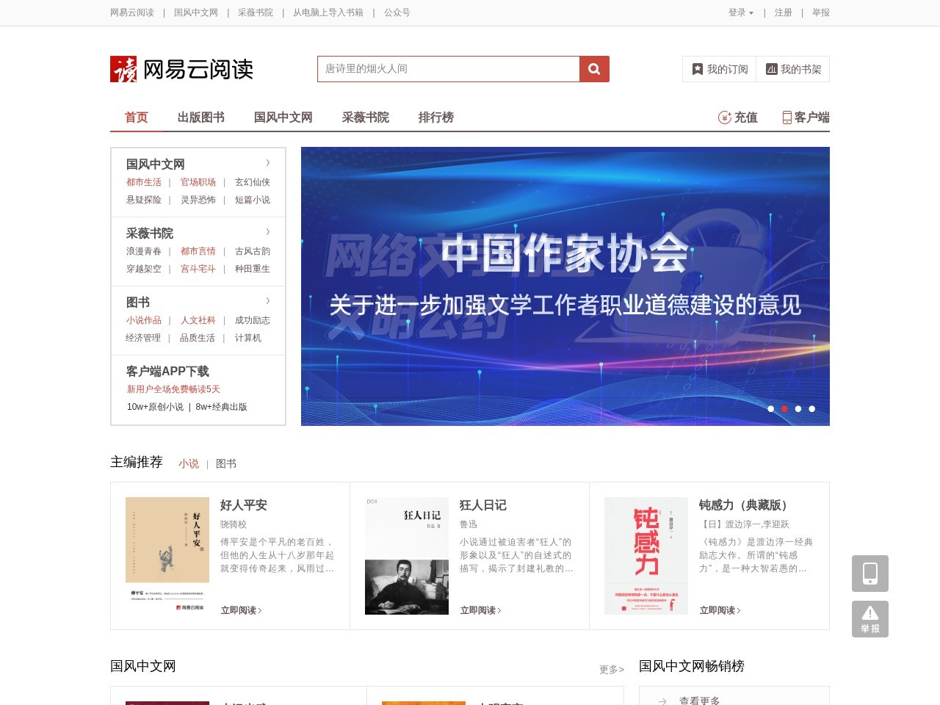Click the 举报 warning triangle icon

click(x=869, y=618)
